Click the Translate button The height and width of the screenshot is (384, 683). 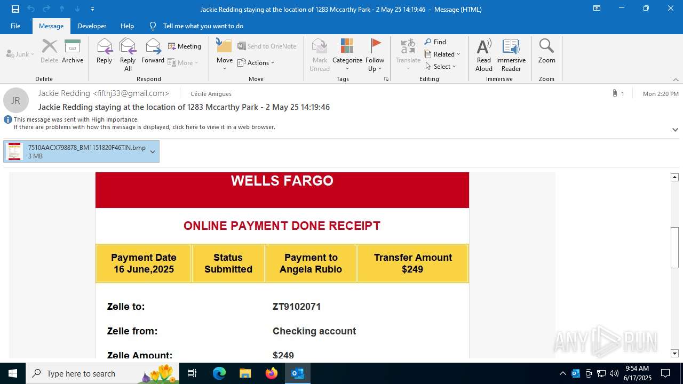pos(408,55)
